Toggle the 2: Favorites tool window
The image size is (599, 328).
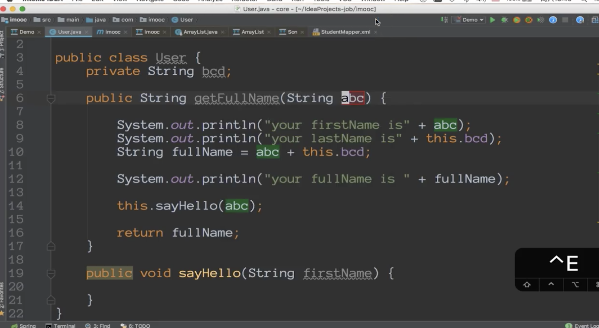pyautogui.click(x=2, y=299)
